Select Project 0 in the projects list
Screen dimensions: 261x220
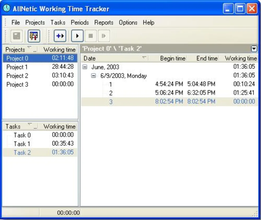tap(40, 58)
